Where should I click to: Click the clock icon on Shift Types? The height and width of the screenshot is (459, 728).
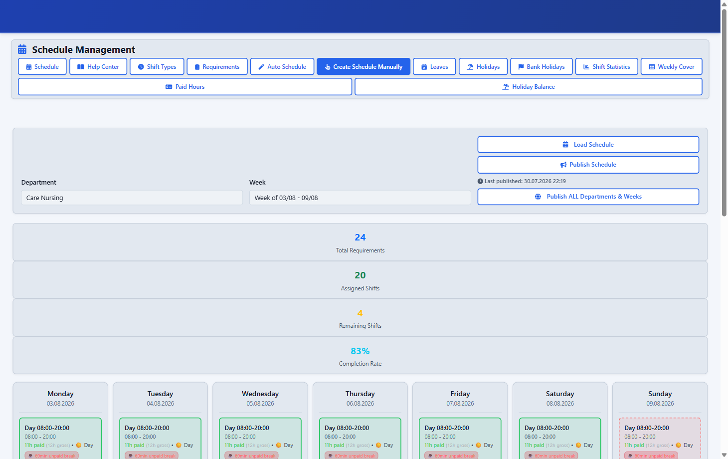tap(141, 67)
